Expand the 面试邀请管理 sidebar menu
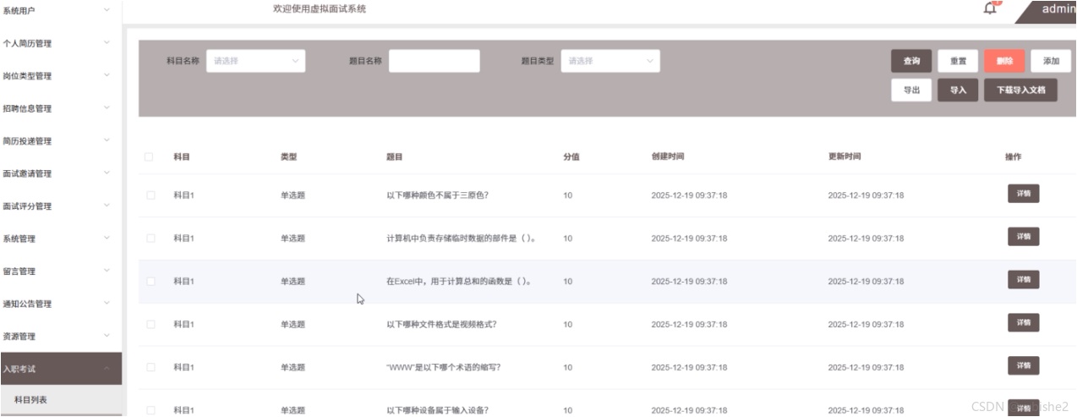Image resolution: width=1077 pixels, height=417 pixels. (61, 173)
